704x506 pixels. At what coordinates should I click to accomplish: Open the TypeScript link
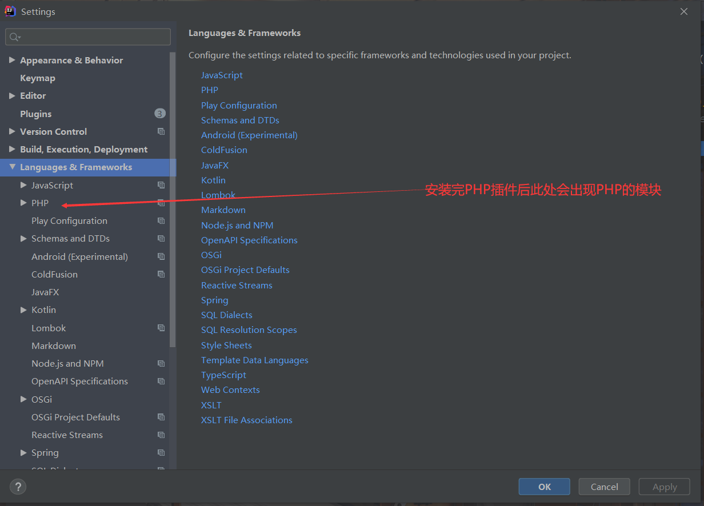click(x=223, y=375)
